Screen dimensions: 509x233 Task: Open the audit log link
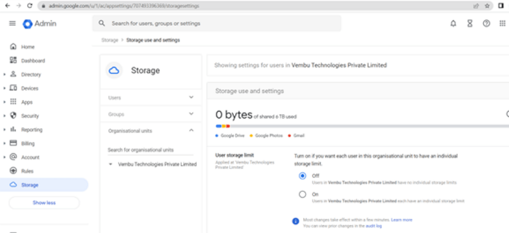coord(374,226)
